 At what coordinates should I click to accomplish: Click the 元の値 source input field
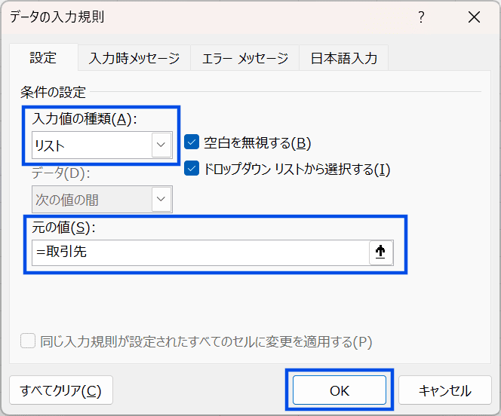pyautogui.click(x=201, y=252)
